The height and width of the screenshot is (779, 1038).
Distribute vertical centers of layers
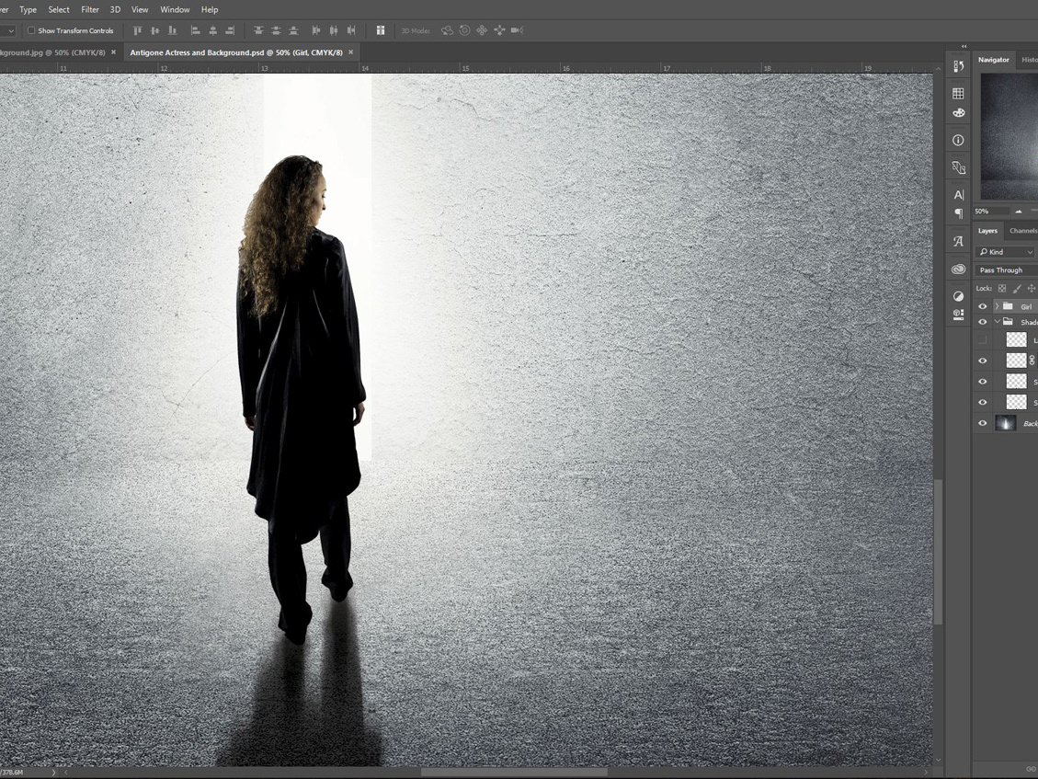point(276,30)
